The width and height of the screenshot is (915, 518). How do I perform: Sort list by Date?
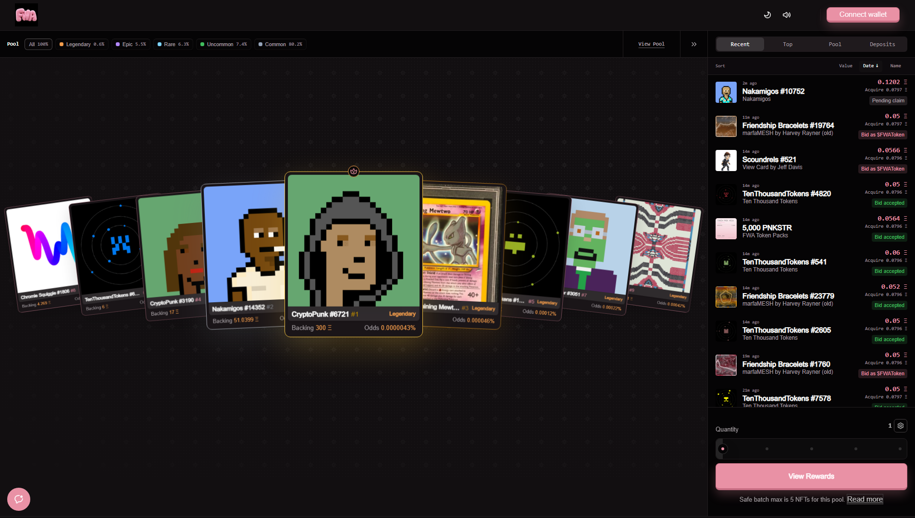(870, 66)
